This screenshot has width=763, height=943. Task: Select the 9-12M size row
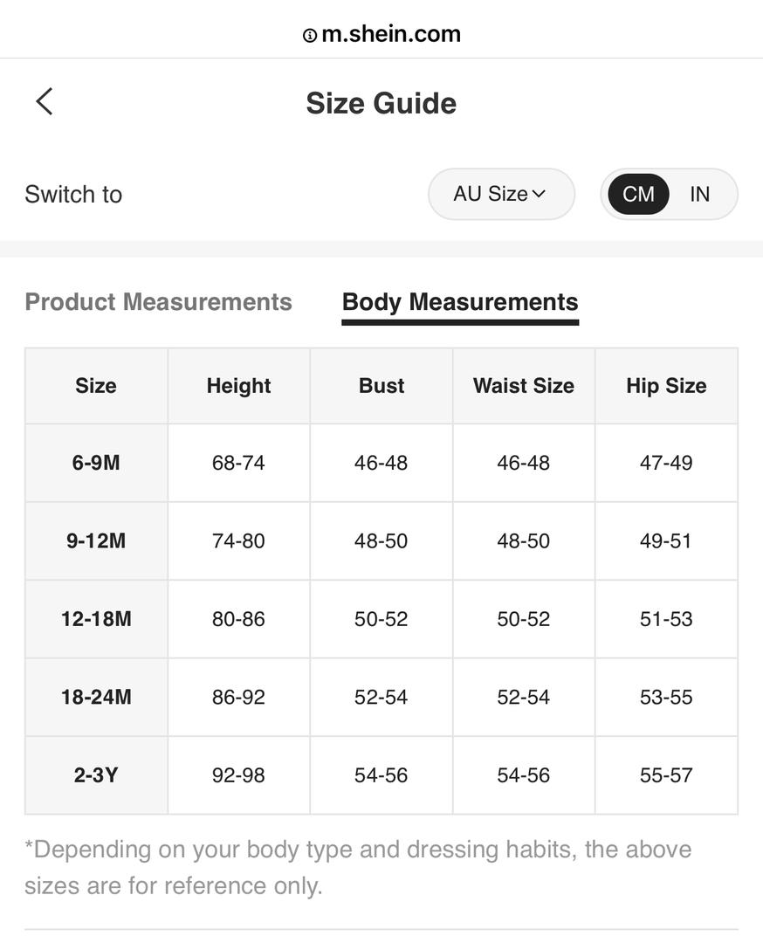[381, 540]
